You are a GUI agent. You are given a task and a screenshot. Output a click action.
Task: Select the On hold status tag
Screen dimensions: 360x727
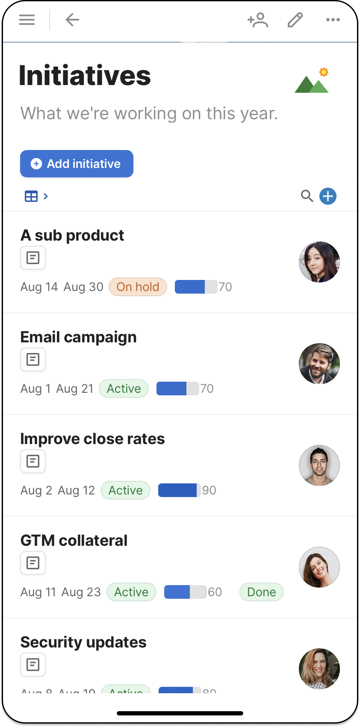tap(138, 287)
